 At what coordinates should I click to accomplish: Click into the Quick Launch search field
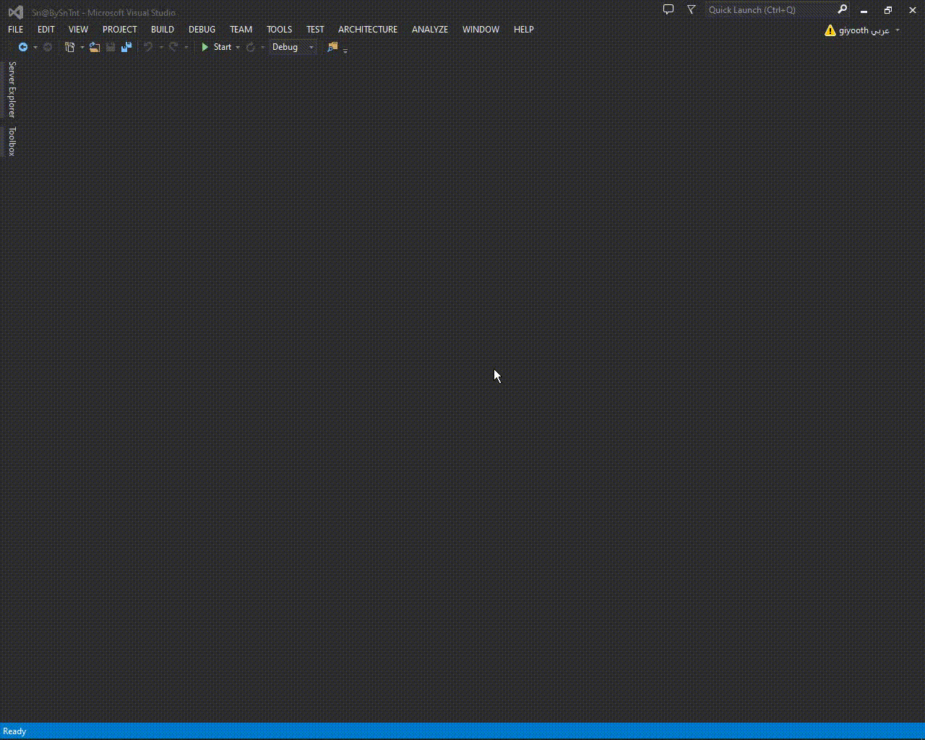pyautogui.click(x=769, y=10)
